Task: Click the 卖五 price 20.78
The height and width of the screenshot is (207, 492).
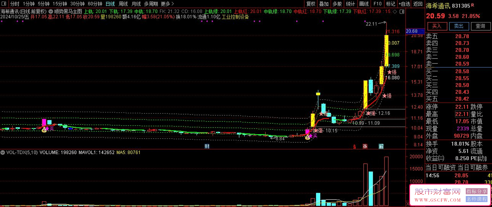Action: 462,36
